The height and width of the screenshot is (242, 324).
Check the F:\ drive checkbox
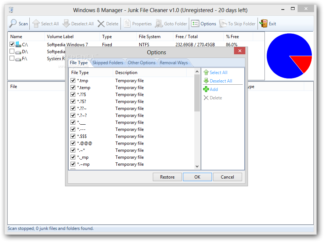point(12,58)
